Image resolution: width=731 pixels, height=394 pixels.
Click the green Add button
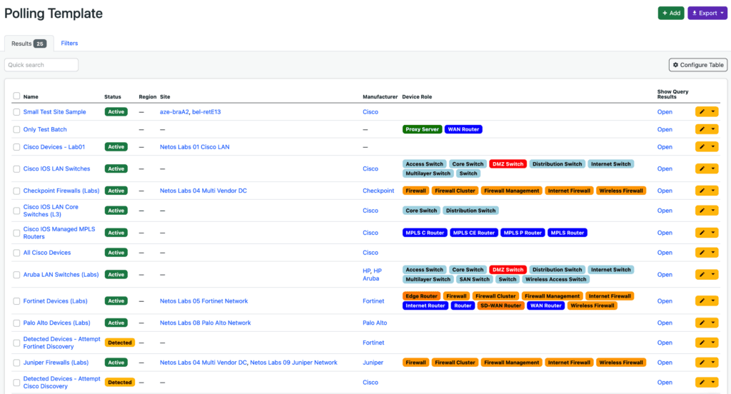(670, 13)
